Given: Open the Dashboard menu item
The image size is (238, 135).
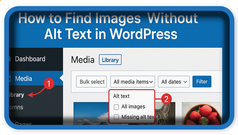Looking at the screenshot, I should pos(30,59).
